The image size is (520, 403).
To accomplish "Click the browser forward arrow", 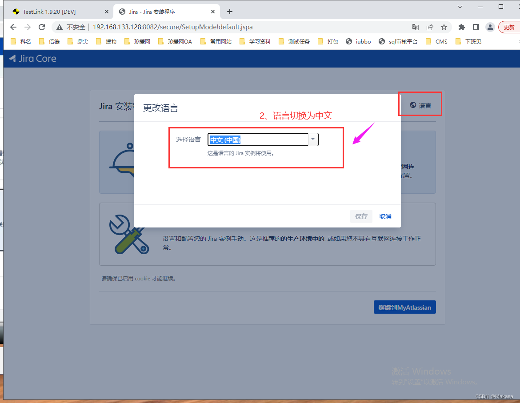I will click(x=28, y=27).
